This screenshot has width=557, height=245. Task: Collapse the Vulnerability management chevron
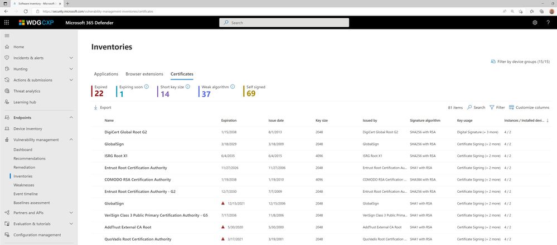point(71,140)
